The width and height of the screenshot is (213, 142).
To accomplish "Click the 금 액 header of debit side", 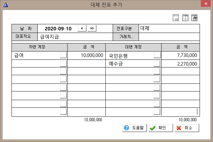I will tap(87, 47).
